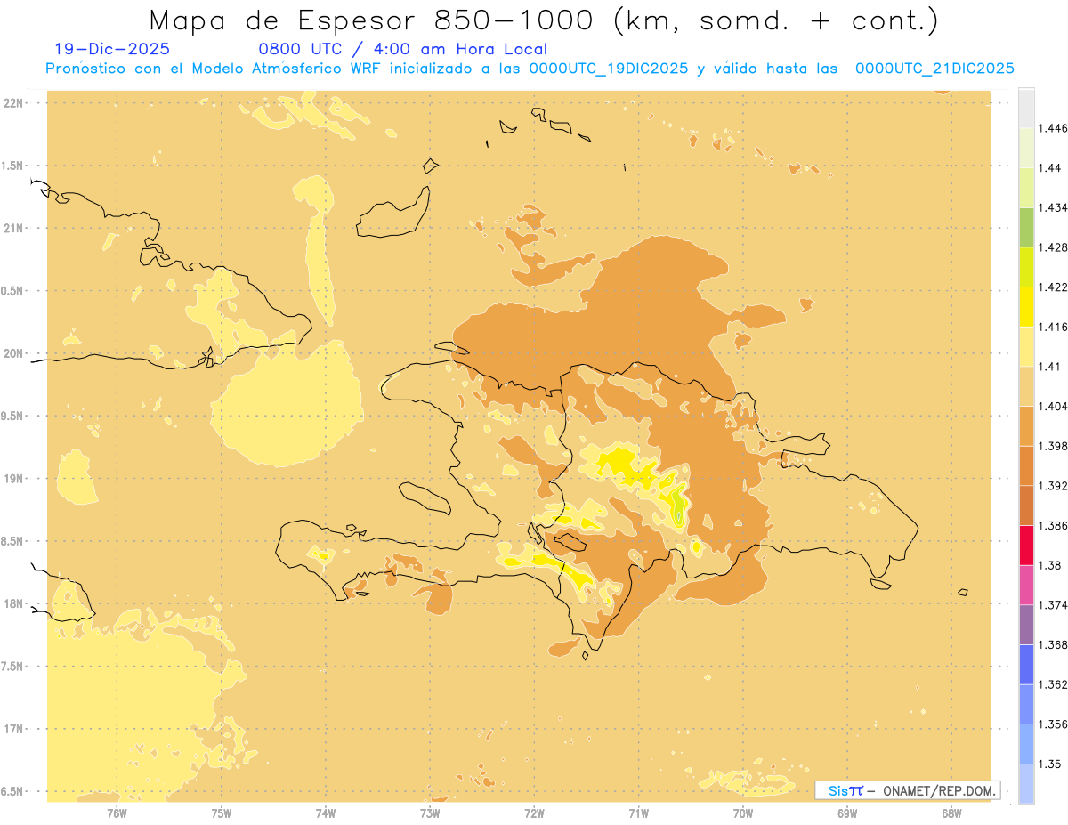
Task: Click the longitude label '72W'
Action: [x=535, y=813]
